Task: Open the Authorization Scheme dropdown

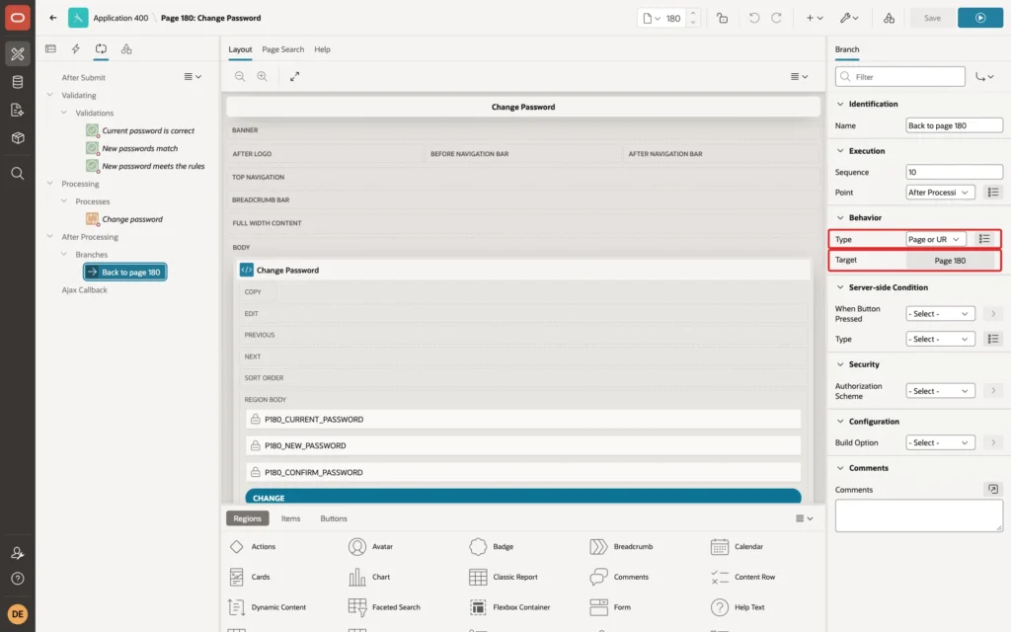Action: tap(940, 391)
